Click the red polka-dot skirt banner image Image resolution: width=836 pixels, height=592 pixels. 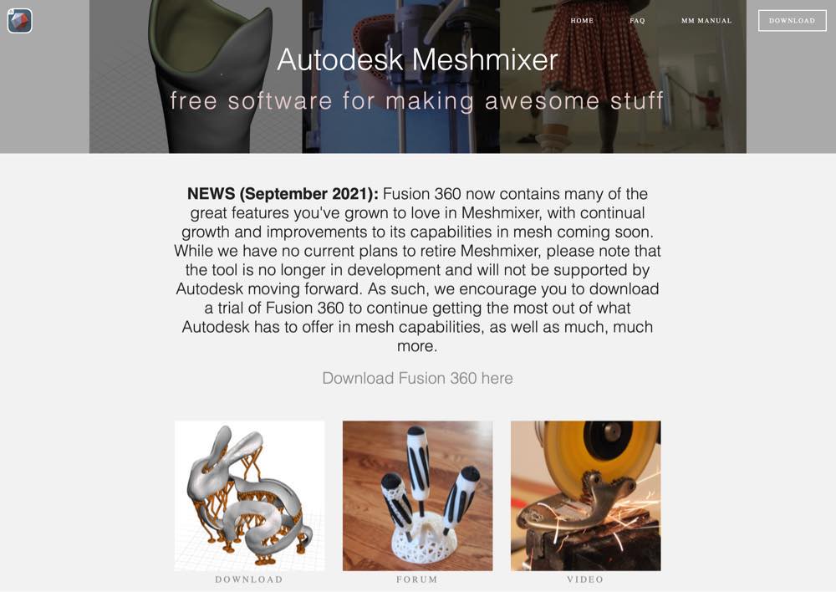623,77
